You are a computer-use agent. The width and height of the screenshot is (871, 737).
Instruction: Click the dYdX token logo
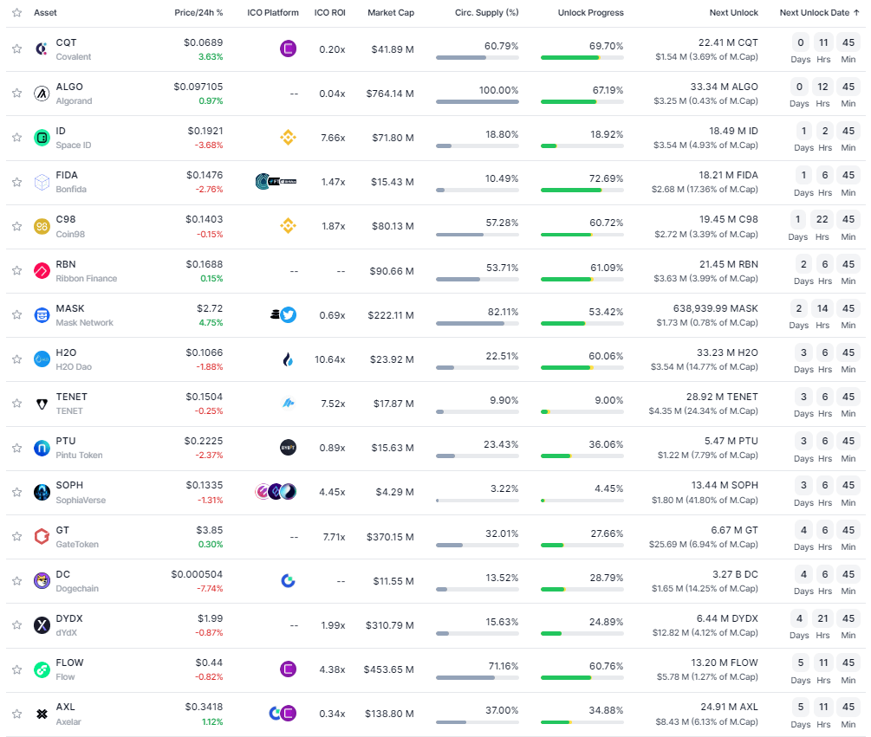point(42,625)
